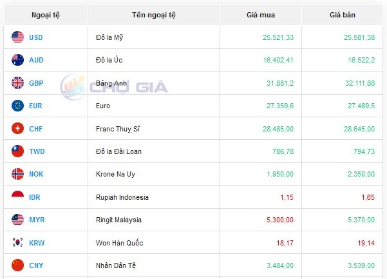Open the KRW currency link

(x=37, y=243)
